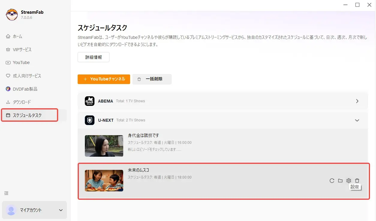Click the 一括削除 button
Viewport: 376px width, 221px height.
pos(152,79)
